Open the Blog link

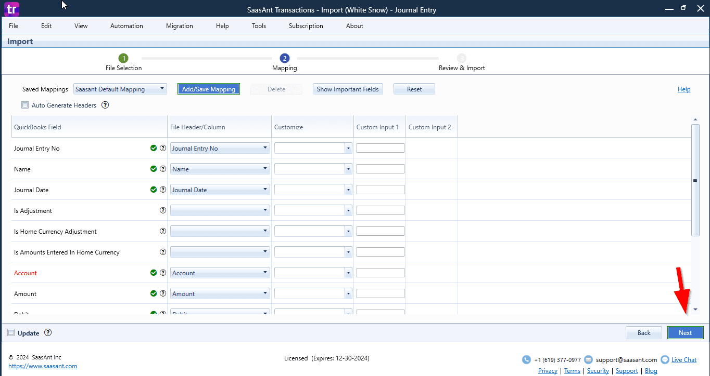[x=651, y=371]
